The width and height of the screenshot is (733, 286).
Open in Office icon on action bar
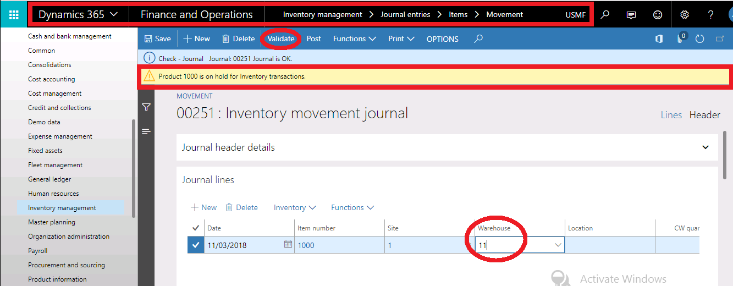(x=659, y=38)
